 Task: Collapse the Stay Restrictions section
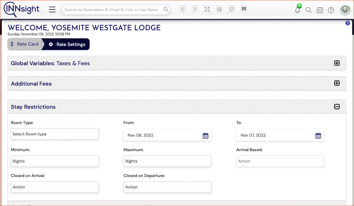click(x=337, y=107)
